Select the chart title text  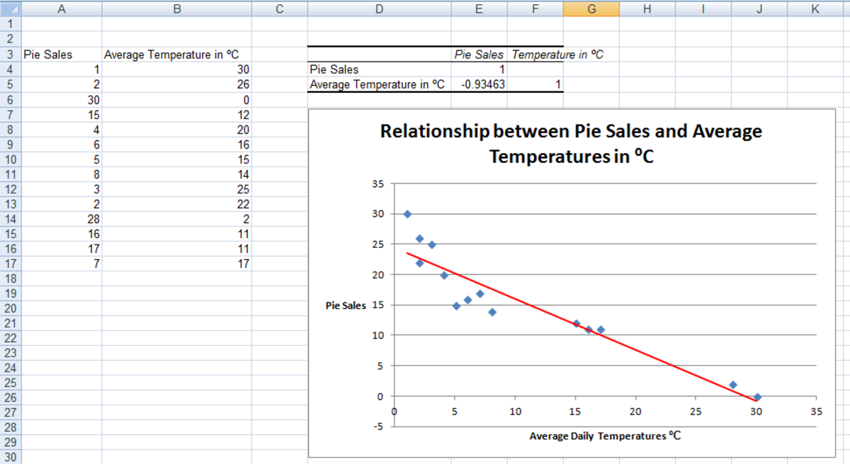coord(571,143)
